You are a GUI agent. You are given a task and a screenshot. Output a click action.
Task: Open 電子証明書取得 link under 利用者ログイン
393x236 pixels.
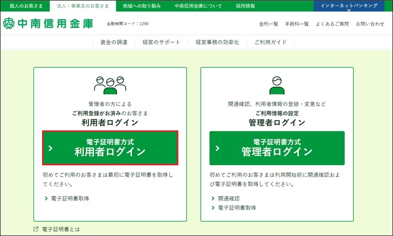tap(70, 198)
